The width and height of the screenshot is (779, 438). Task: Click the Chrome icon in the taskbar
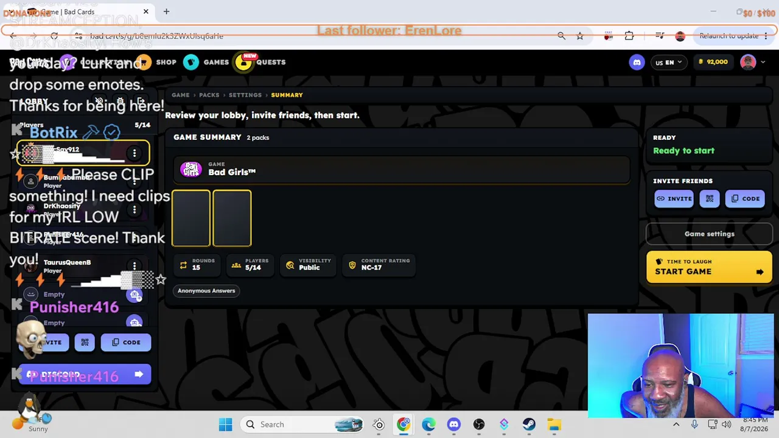(403, 425)
